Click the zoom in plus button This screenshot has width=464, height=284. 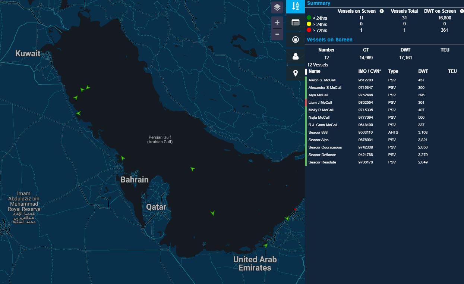pos(277,22)
